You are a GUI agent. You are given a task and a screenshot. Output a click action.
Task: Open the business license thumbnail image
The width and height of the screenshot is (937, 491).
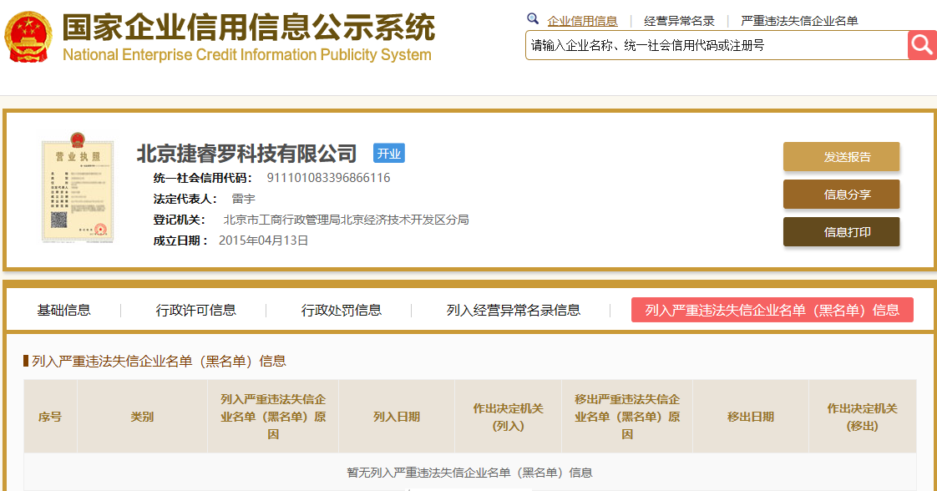tap(78, 187)
